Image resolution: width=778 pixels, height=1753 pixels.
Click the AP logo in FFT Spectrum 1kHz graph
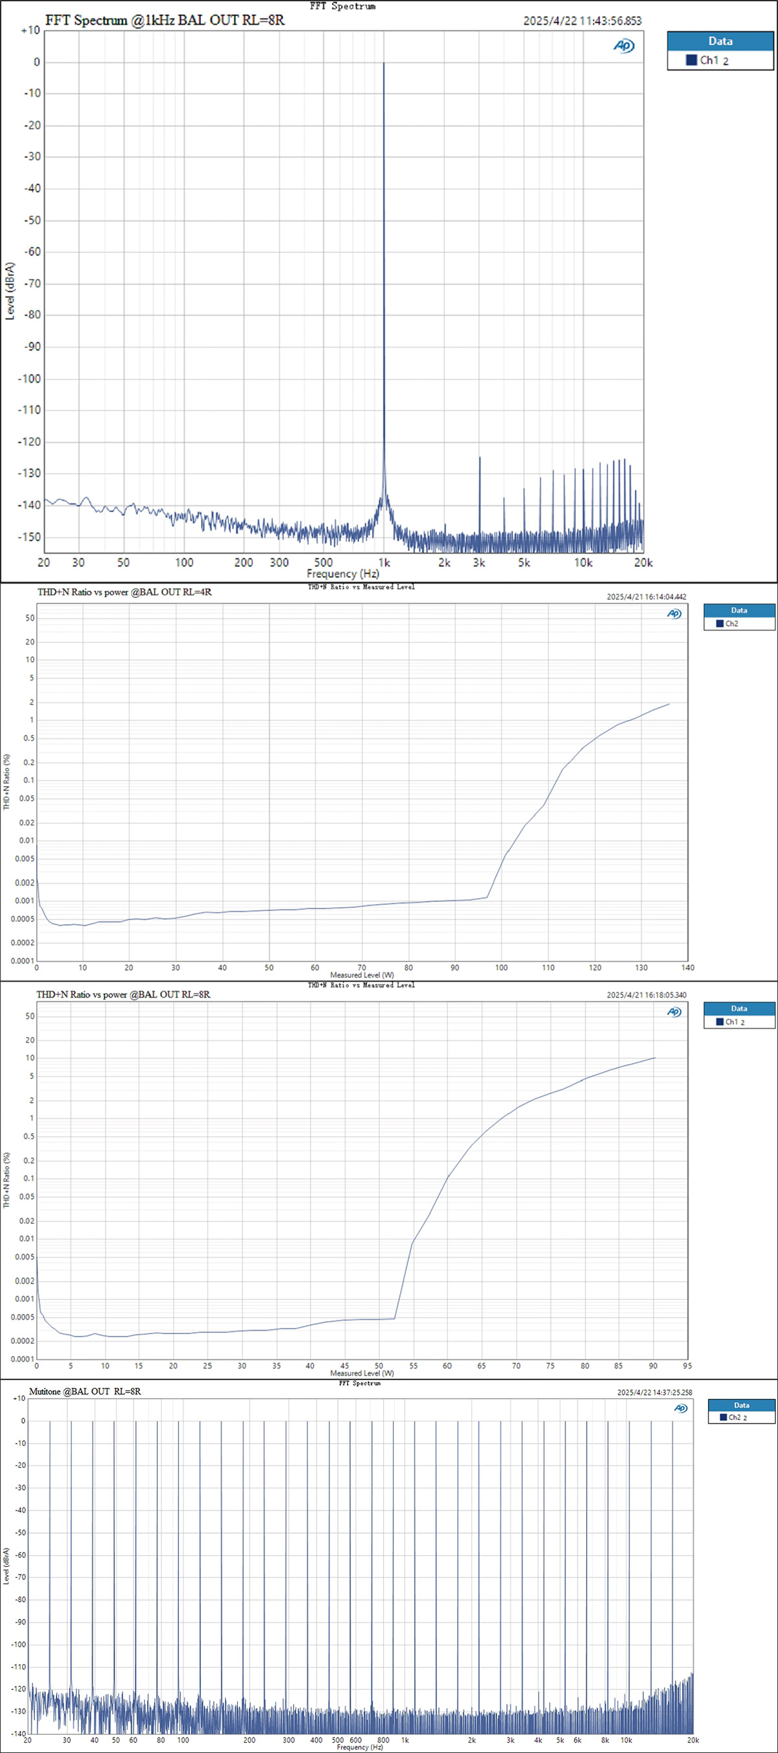624,45
